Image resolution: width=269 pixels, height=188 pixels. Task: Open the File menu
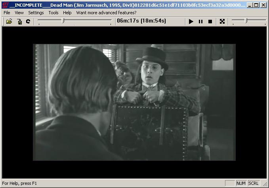7,13
